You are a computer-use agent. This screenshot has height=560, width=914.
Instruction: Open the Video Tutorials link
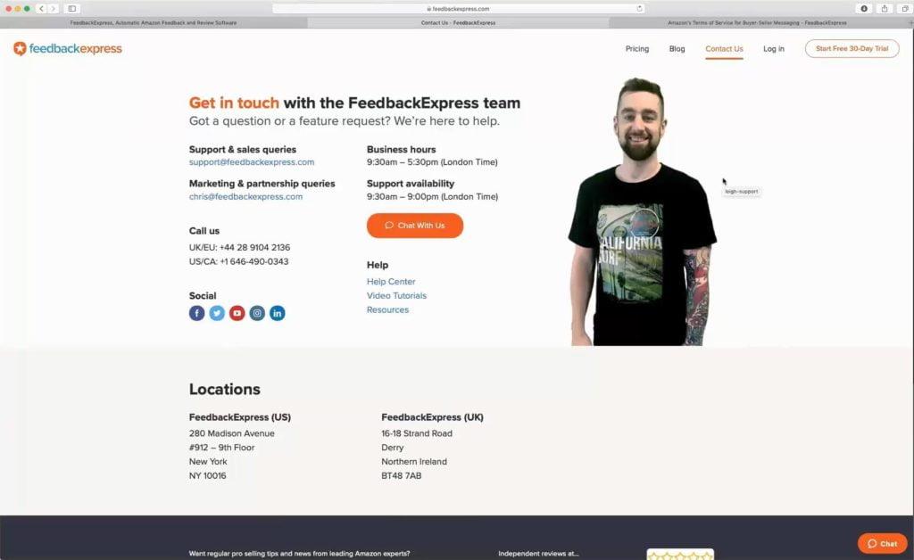point(396,296)
